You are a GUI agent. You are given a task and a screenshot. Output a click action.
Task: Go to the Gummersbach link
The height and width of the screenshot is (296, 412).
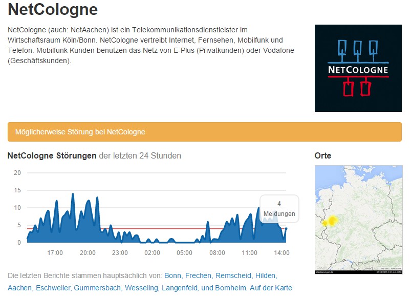[x=97, y=288]
